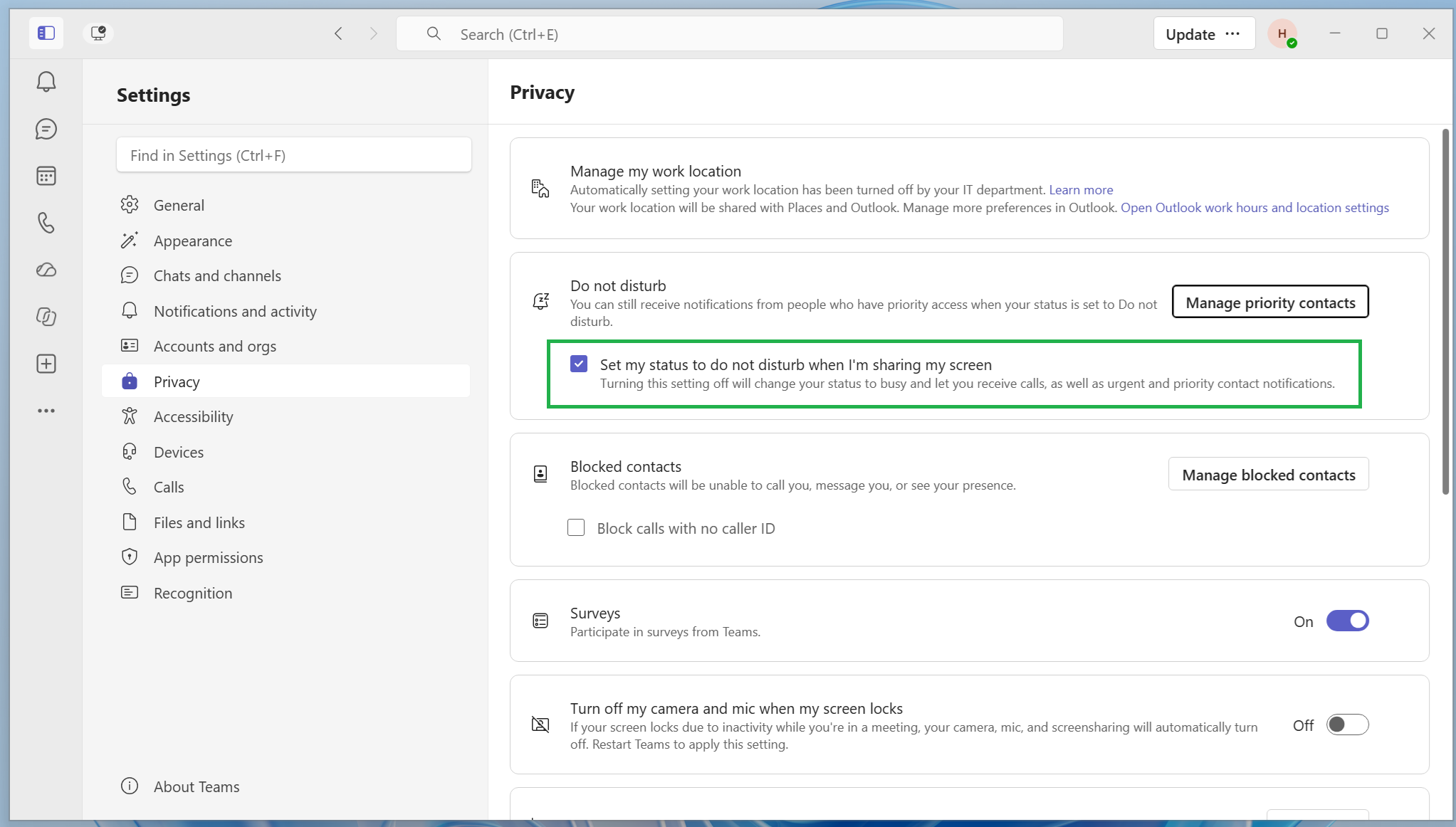Open the more options ellipsis beside Update
The height and width of the screenshot is (827, 1456).
(x=1233, y=33)
